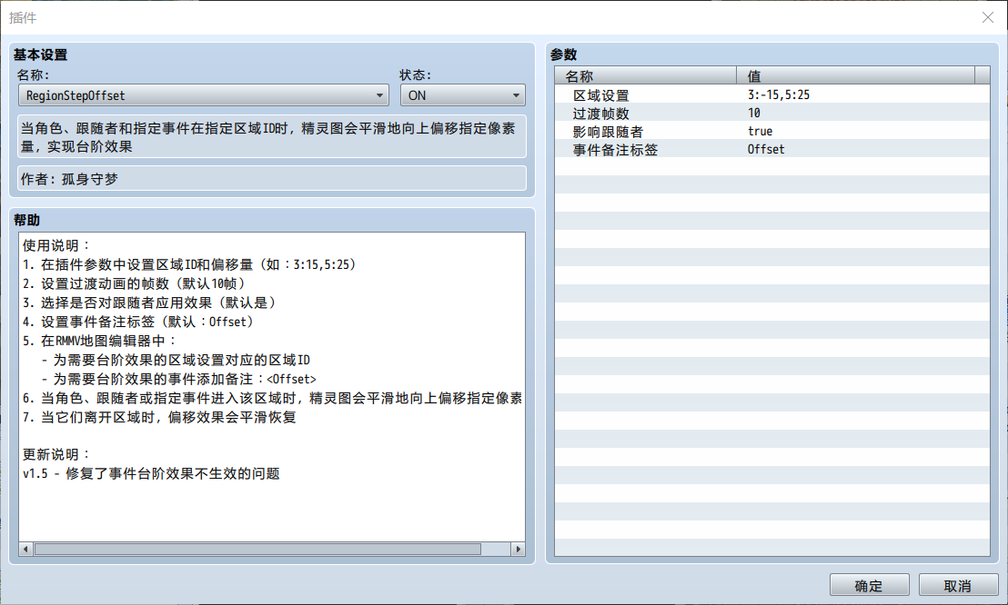Screen dimensions: 1008x605
Task: Click the value 3:-15,5:25
Action: [779, 95]
